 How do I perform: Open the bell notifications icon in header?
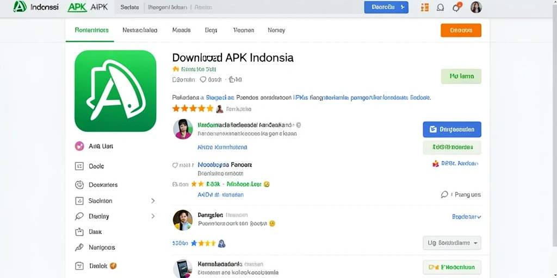click(x=440, y=8)
